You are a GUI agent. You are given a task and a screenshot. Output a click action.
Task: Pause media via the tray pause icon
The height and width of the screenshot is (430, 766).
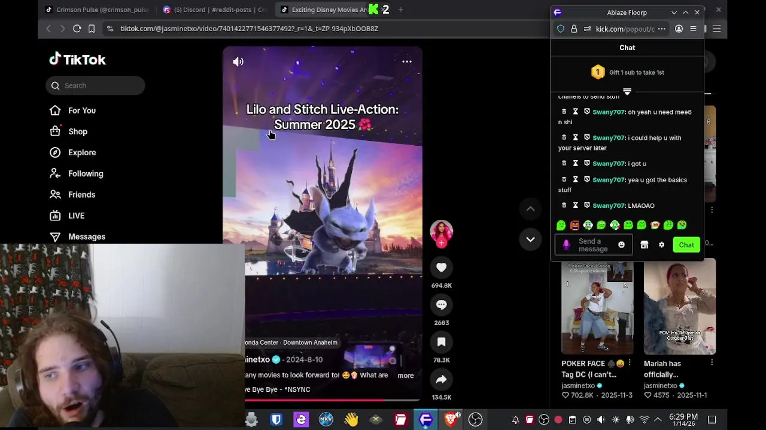[587, 420]
